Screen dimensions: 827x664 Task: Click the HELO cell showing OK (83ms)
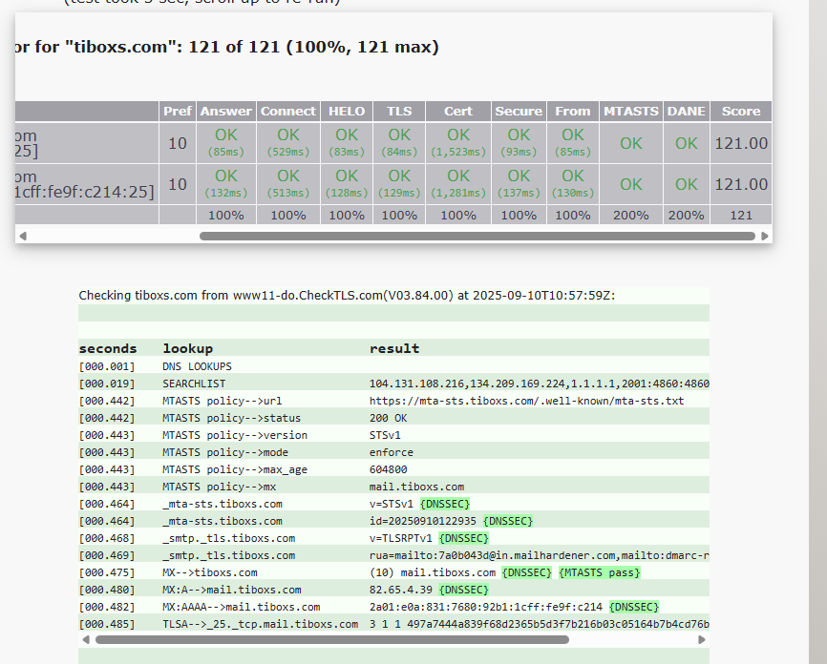[x=347, y=143]
